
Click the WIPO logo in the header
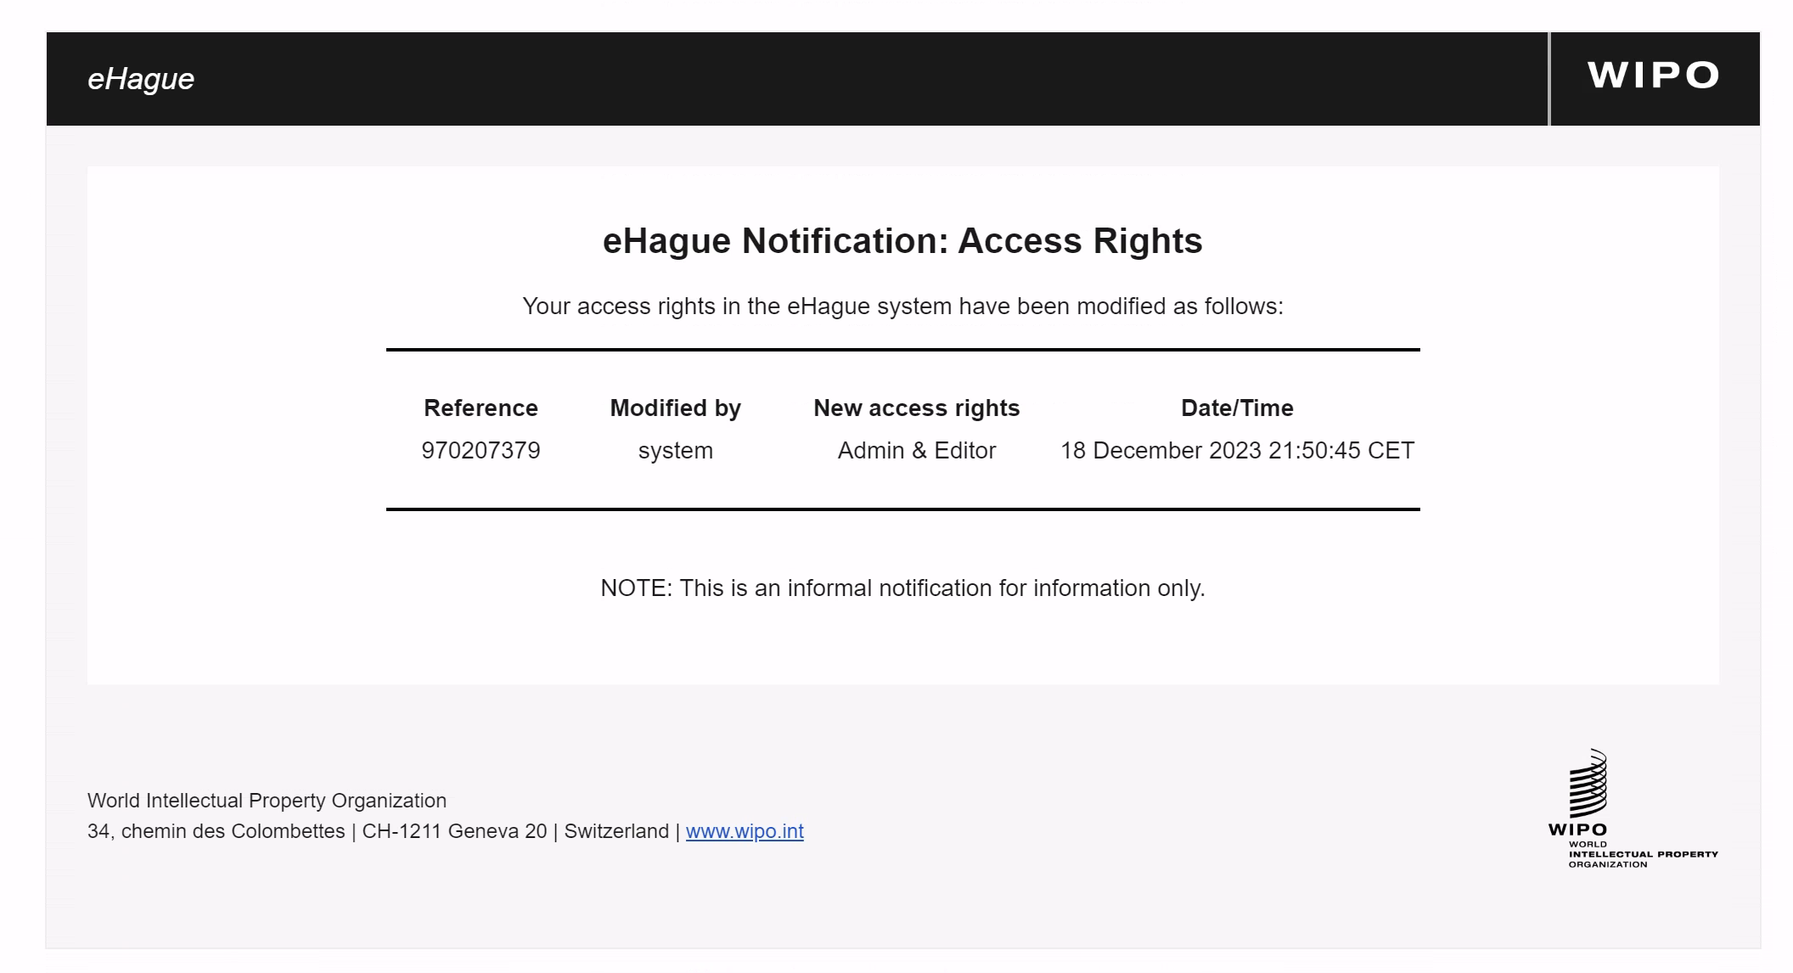pyautogui.click(x=1653, y=76)
